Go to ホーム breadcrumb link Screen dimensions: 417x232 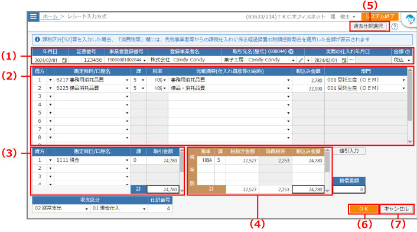point(50,17)
